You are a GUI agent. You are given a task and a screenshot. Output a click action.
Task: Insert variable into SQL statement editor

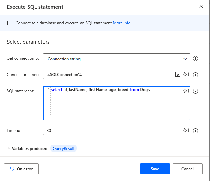(186, 91)
